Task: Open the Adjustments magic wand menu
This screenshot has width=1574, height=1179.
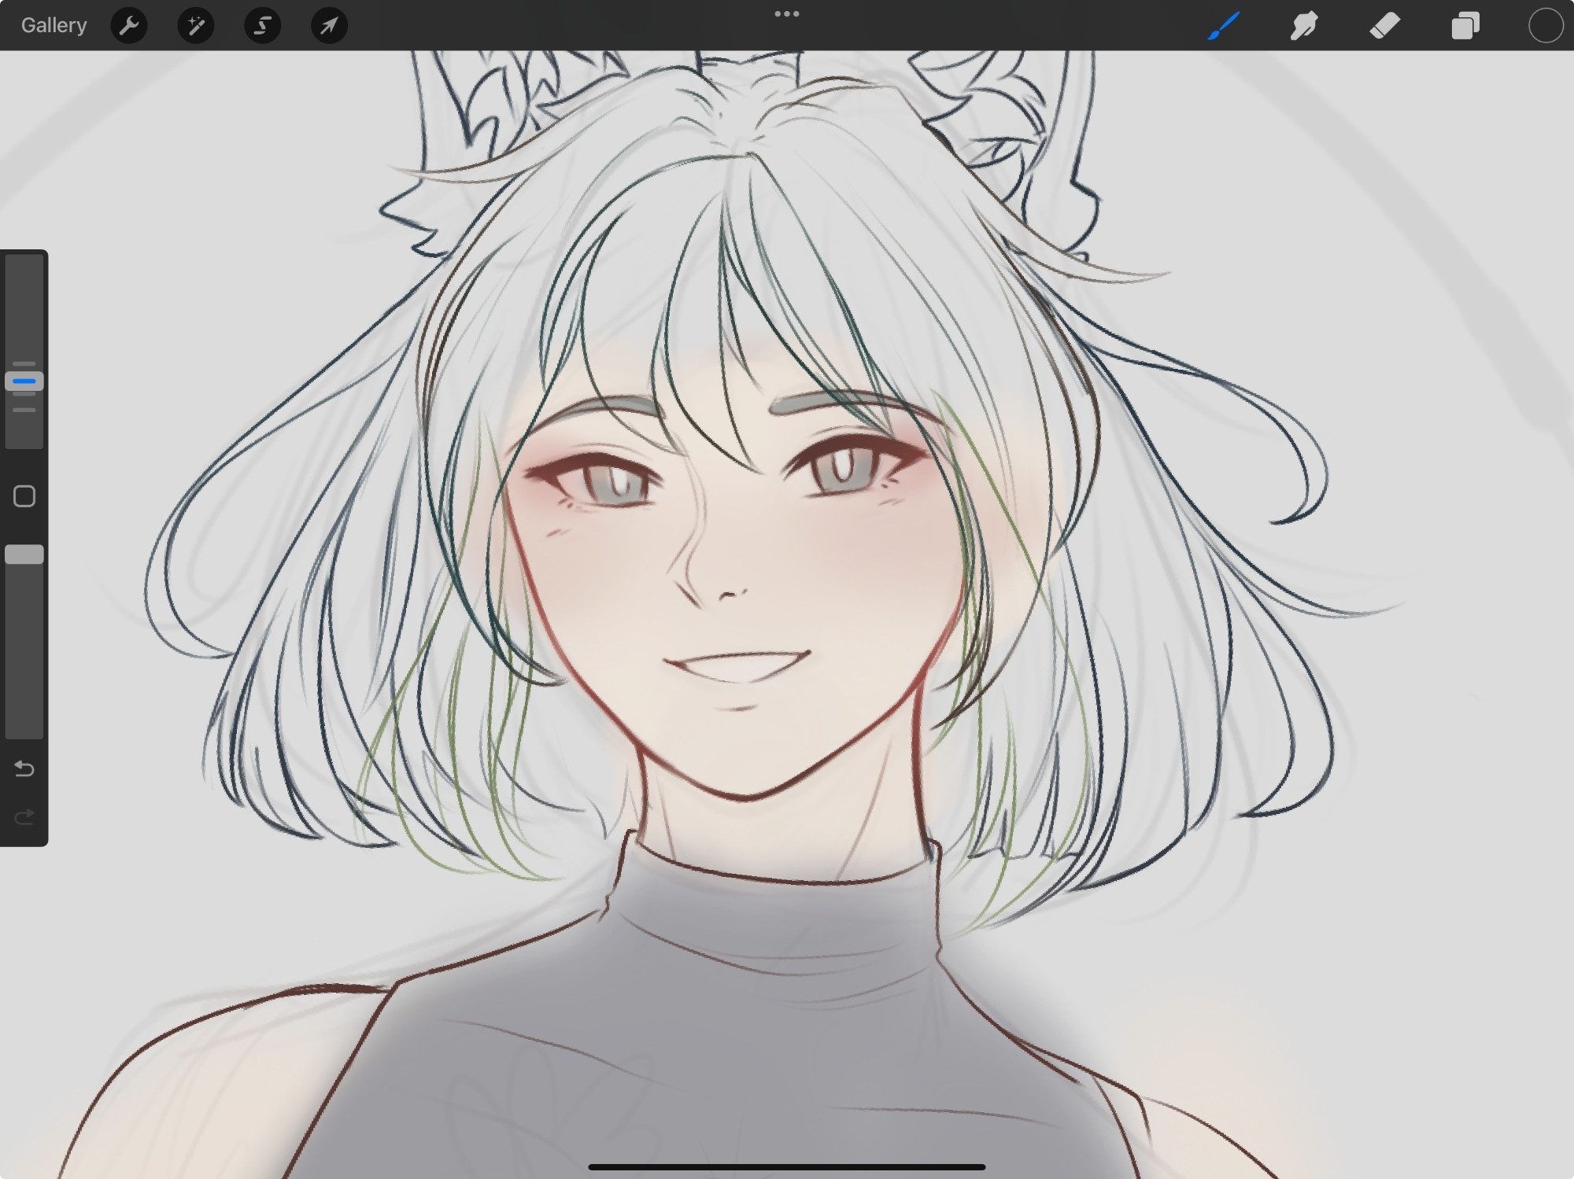Action: 196,26
